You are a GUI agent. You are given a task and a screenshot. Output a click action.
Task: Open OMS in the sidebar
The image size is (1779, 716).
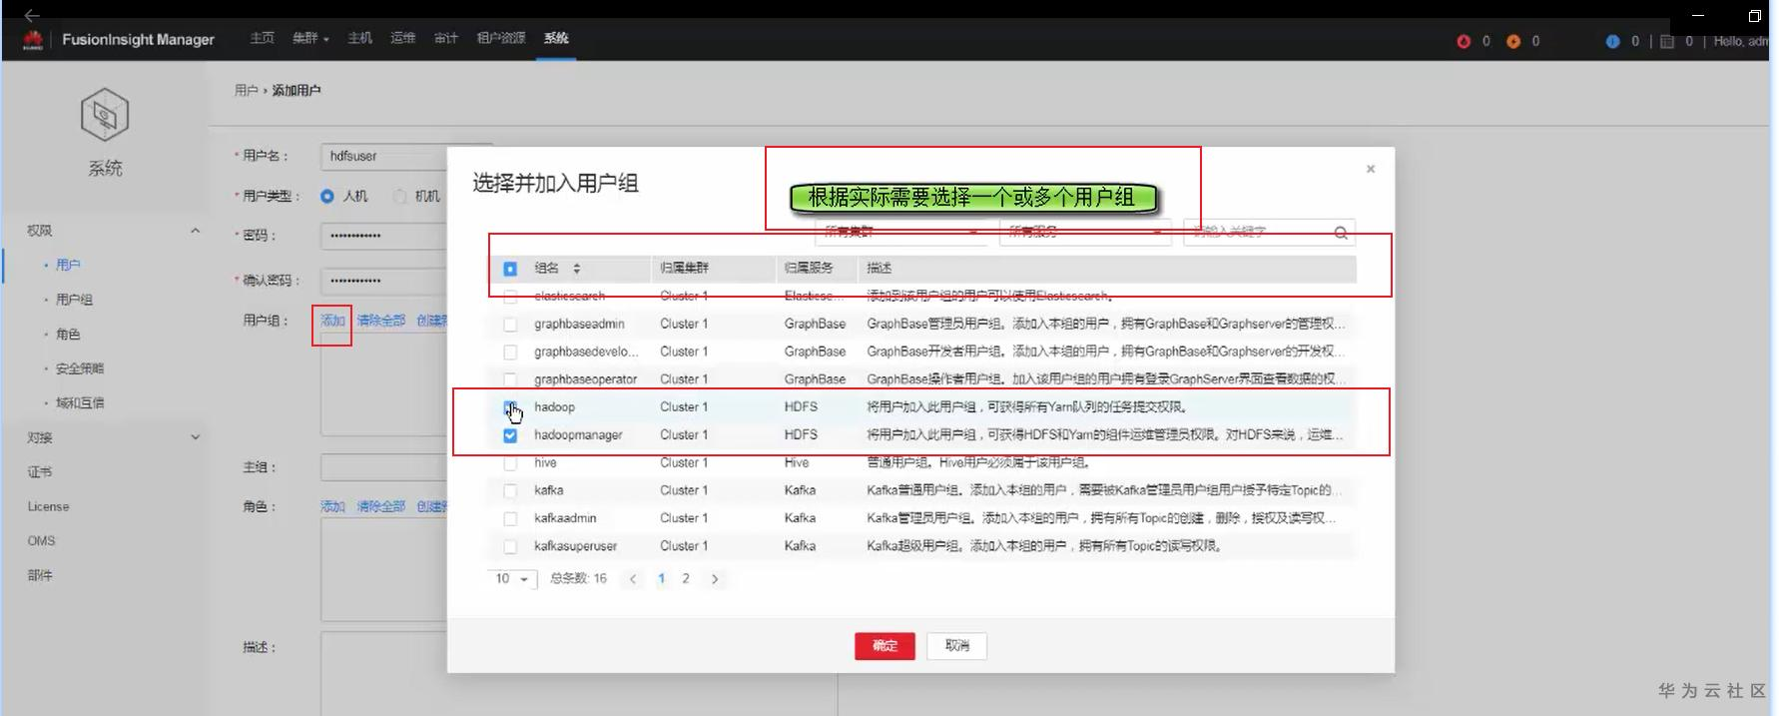point(41,541)
